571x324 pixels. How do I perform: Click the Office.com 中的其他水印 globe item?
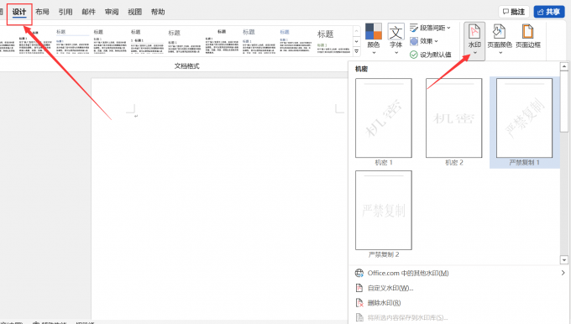402,273
